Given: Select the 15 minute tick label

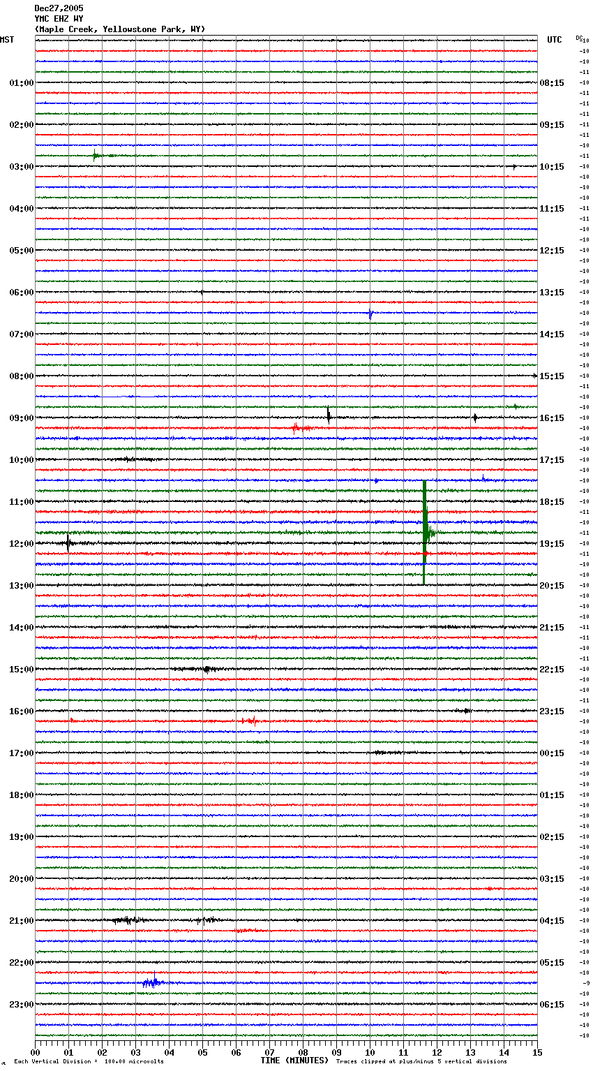Looking at the screenshot, I should tap(537, 1052).
